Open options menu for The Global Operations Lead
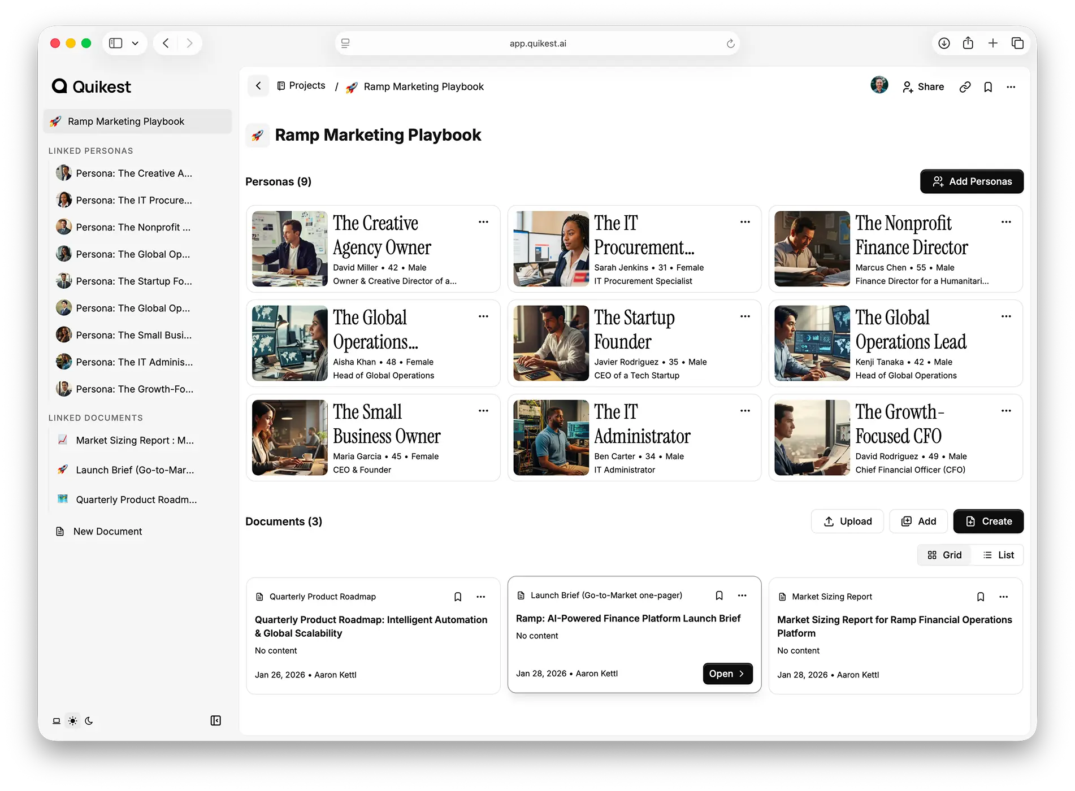 (x=1007, y=316)
